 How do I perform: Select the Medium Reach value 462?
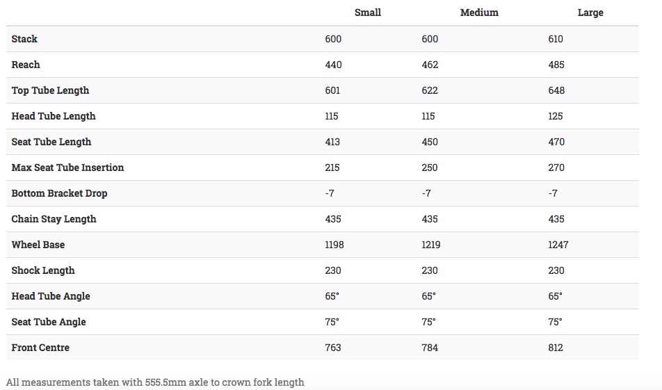[x=430, y=65]
